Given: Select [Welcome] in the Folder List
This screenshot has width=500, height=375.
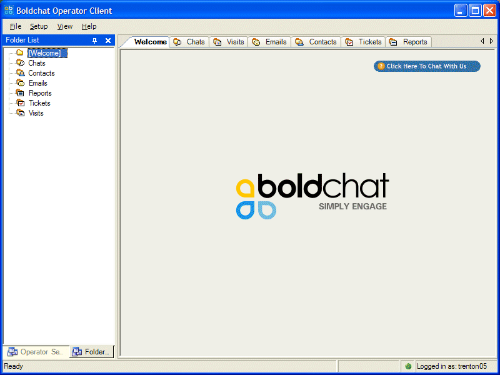Looking at the screenshot, I should pyautogui.click(x=47, y=53).
